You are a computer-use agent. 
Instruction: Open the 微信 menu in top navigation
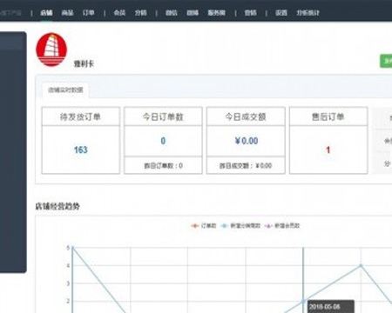click(172, 13)
